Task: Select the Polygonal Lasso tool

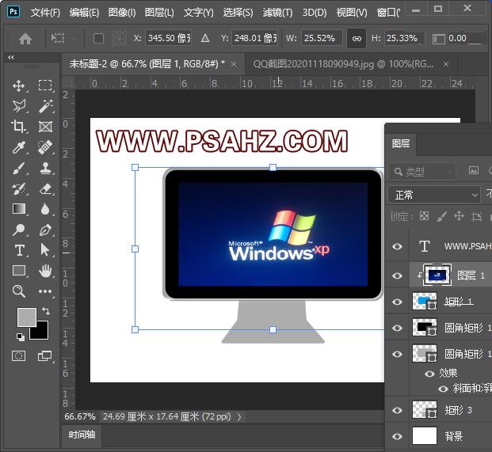Action: point(19,106)
